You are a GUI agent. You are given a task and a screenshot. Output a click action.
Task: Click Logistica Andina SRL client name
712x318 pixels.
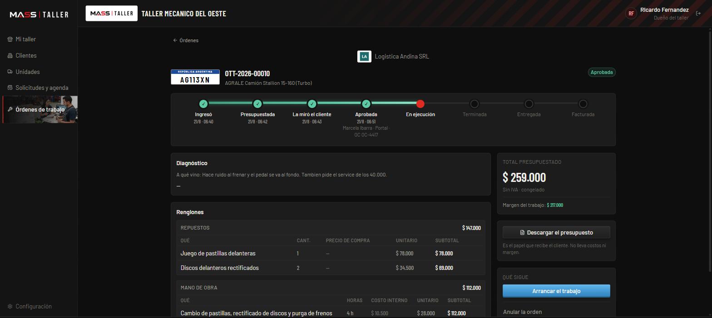[x=402, y=57]
